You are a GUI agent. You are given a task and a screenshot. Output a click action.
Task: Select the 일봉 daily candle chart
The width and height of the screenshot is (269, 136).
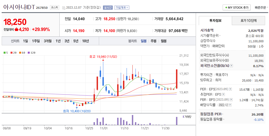coord(144,41)
